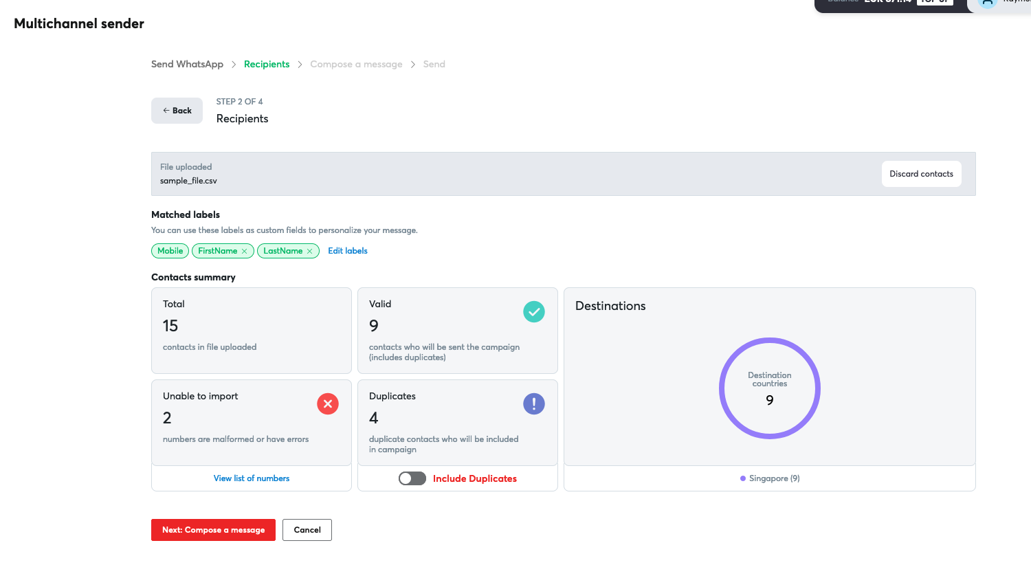Click the STEP 2 OF 4 indicator
The height and width of the screenshot is (565, 1031).
pyautogui.click(x=239, y=102)
